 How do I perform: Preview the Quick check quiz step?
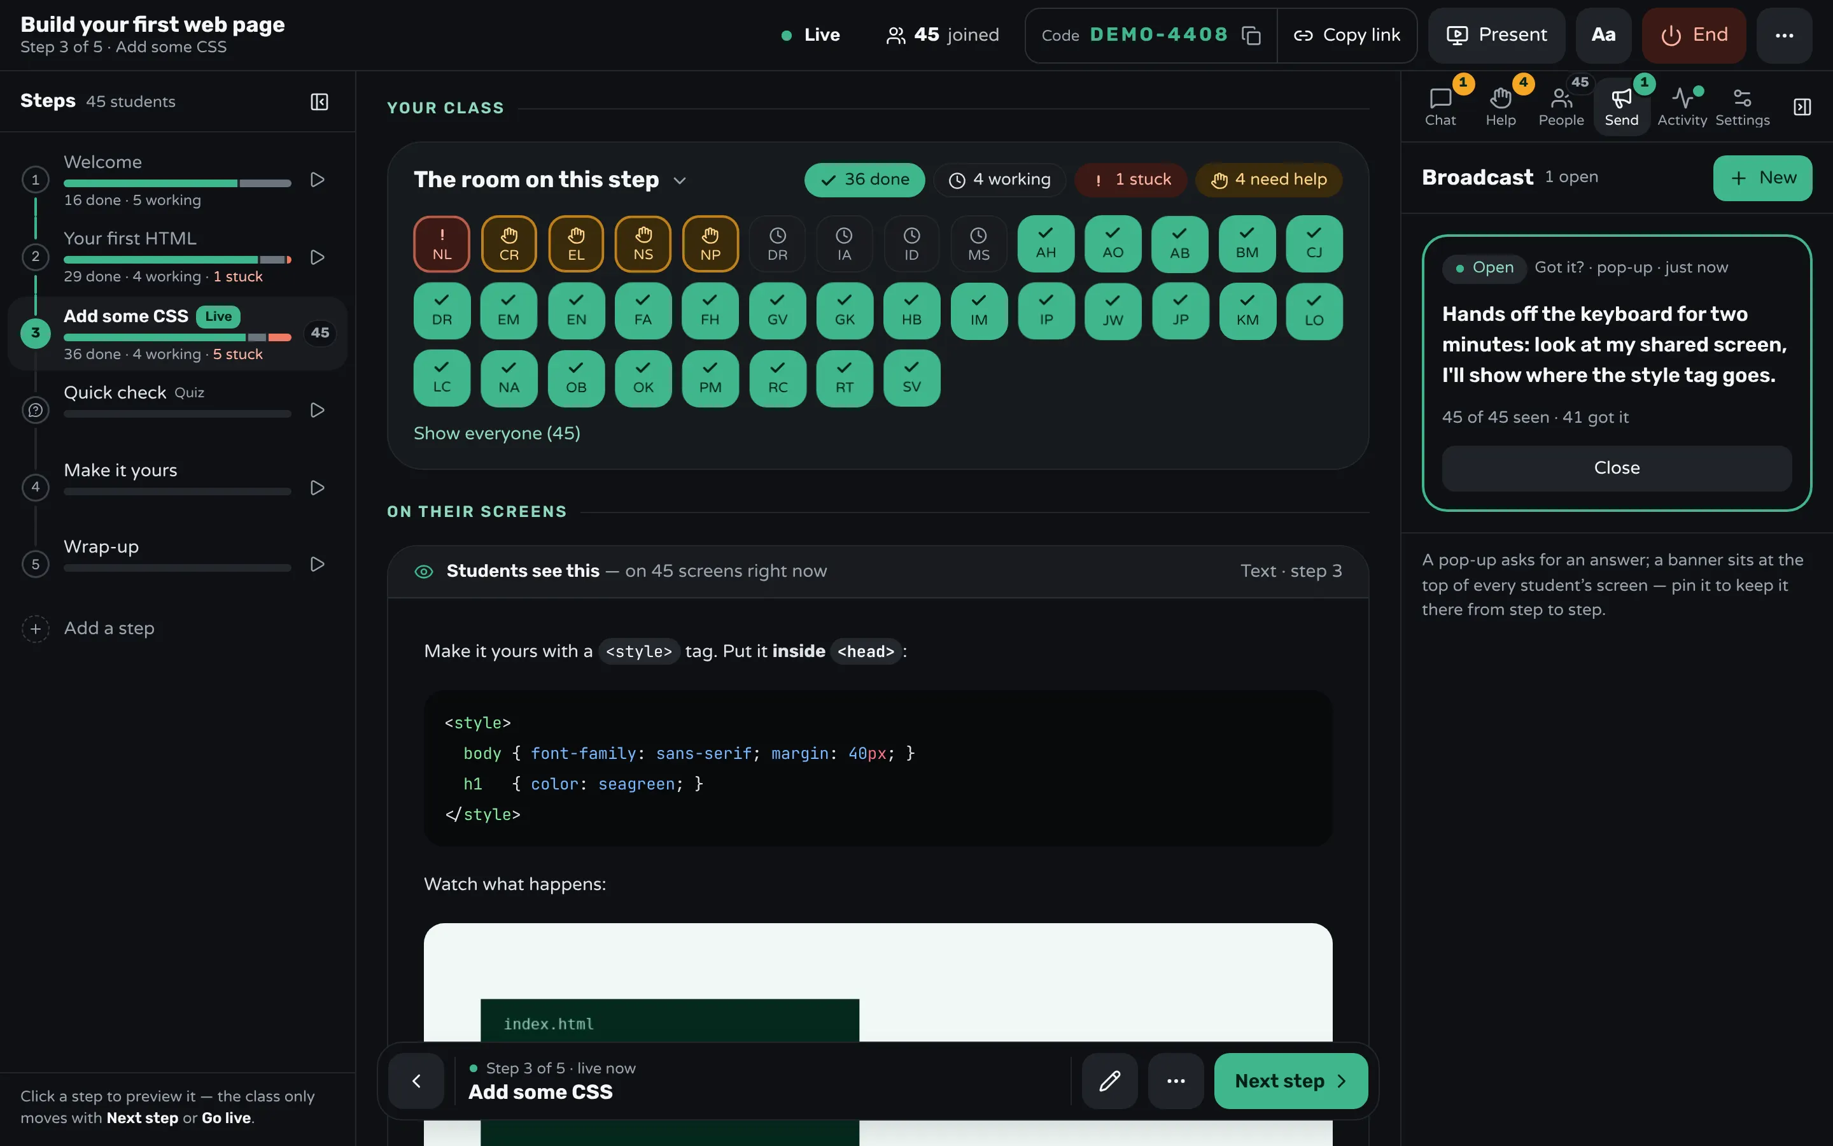pyautogui.click(x=318, y=410)
